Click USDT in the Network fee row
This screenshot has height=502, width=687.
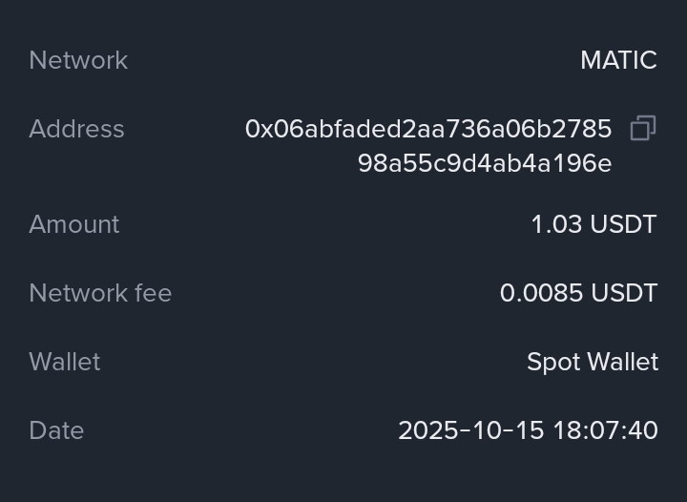click(x=624, y=293)
